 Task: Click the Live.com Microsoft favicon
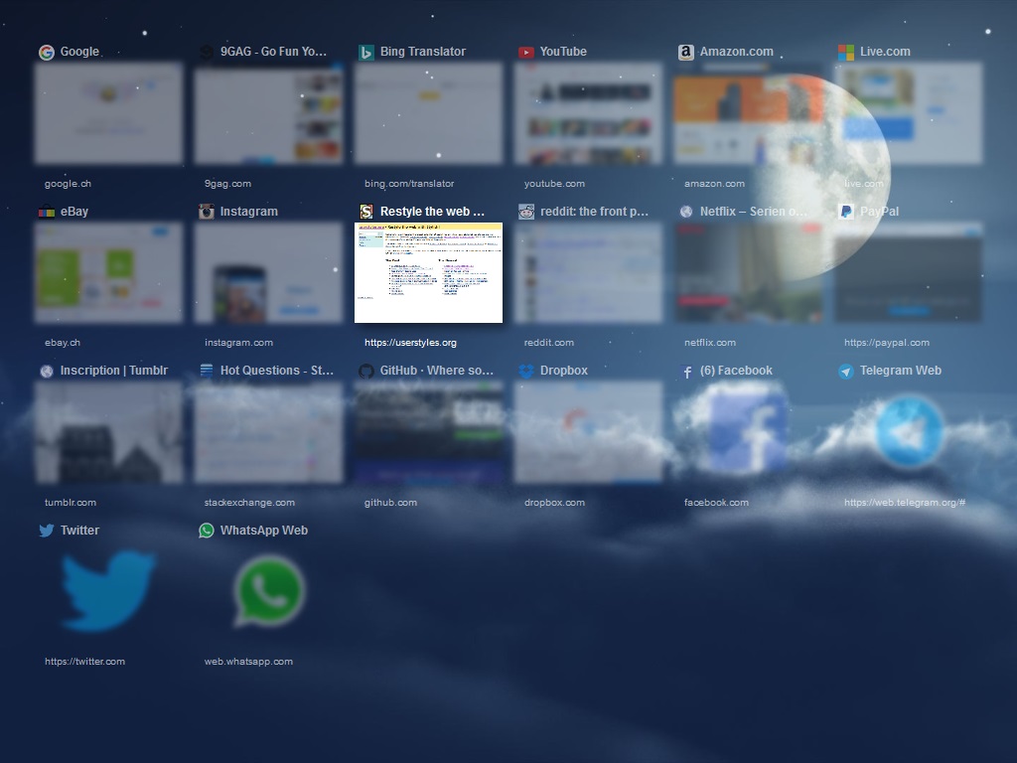846,52
